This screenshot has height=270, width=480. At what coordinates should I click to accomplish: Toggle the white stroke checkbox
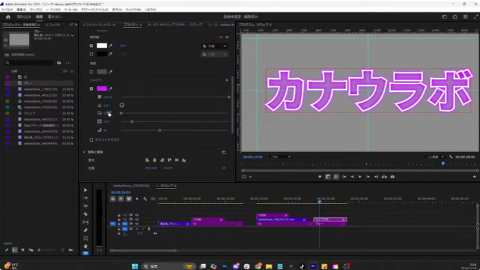91,45
